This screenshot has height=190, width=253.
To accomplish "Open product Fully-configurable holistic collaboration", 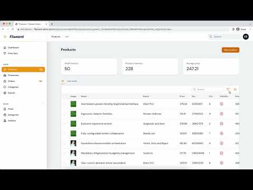I will 102,134.
